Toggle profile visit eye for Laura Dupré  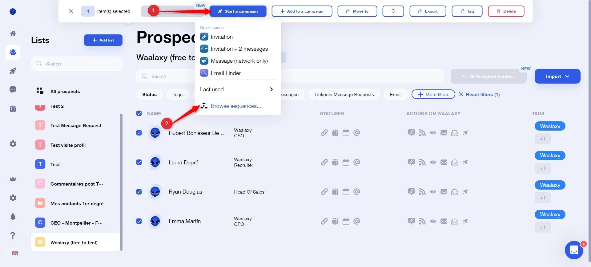(x=433, y=162)
